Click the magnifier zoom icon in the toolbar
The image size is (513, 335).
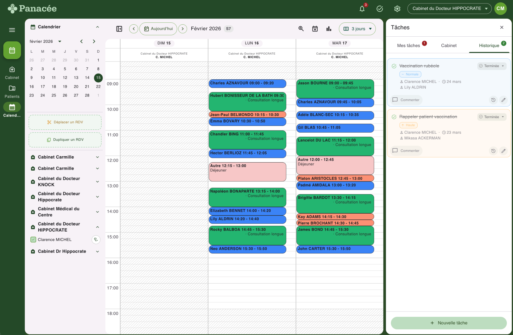[301, 29]
